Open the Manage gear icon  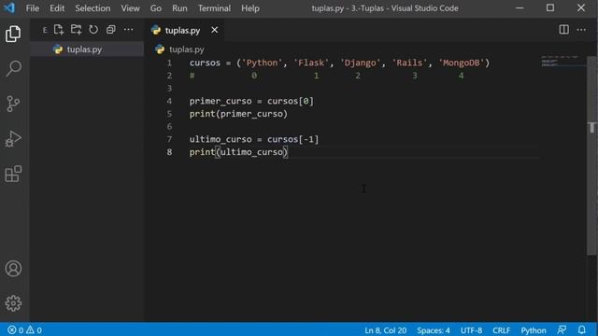[x=13, y=303]
